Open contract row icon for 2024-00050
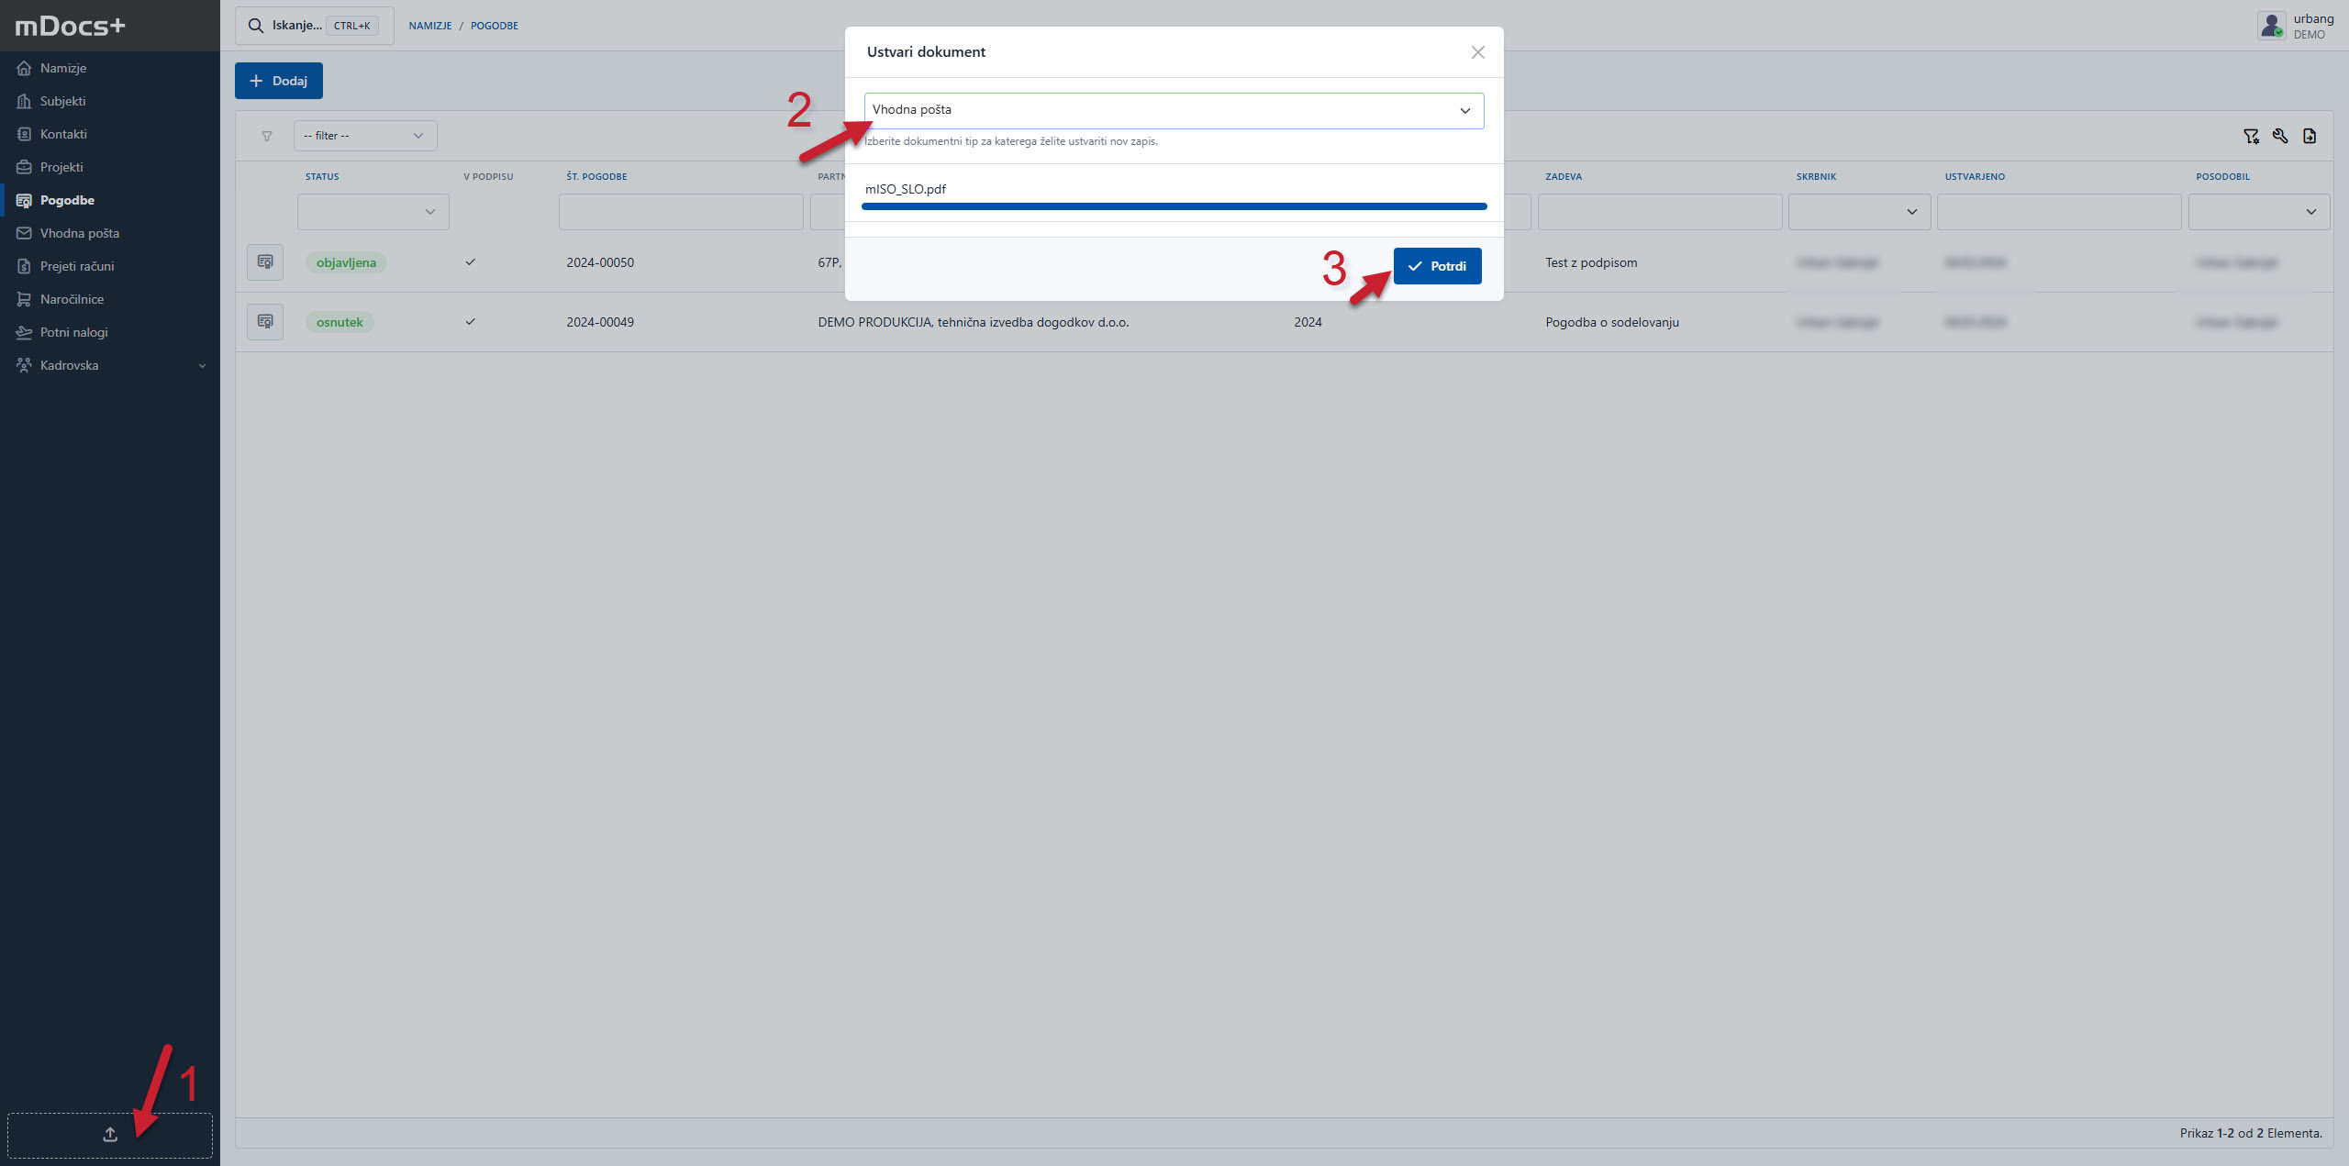 [265, 262]
